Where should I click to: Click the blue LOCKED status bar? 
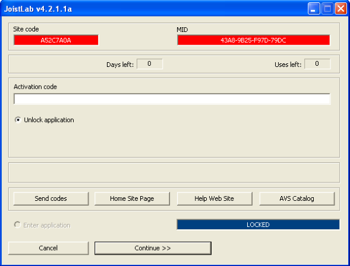(258, 225)
